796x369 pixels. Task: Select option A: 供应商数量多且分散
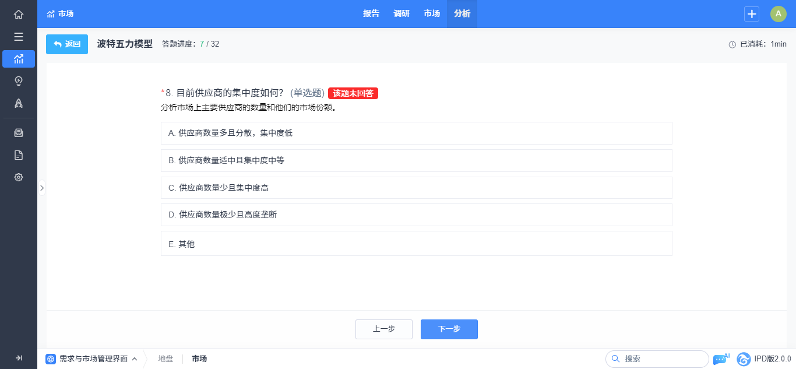click(x=416, y=133)
